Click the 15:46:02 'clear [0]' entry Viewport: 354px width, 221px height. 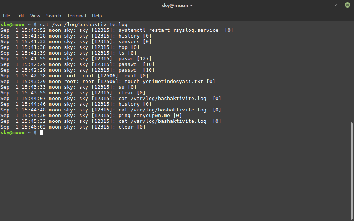(73, 127)
